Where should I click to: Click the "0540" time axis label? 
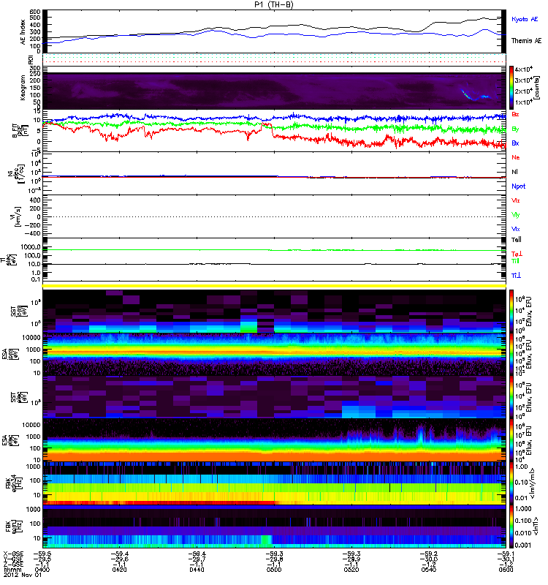click(428, 570)
